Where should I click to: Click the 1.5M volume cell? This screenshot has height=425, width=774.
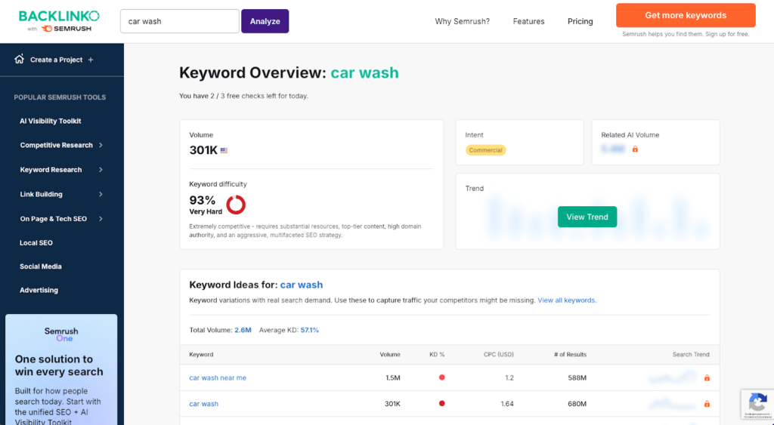coord(393,377)
